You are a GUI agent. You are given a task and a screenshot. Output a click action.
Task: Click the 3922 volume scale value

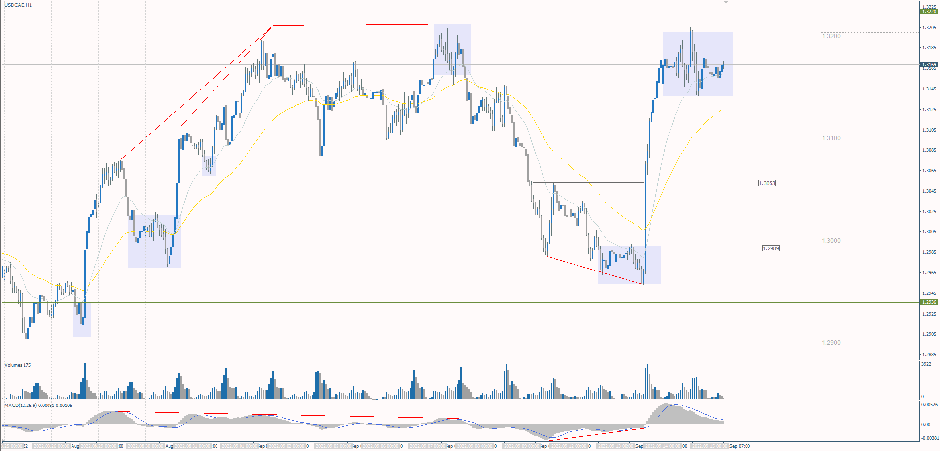tap(926, 364)
